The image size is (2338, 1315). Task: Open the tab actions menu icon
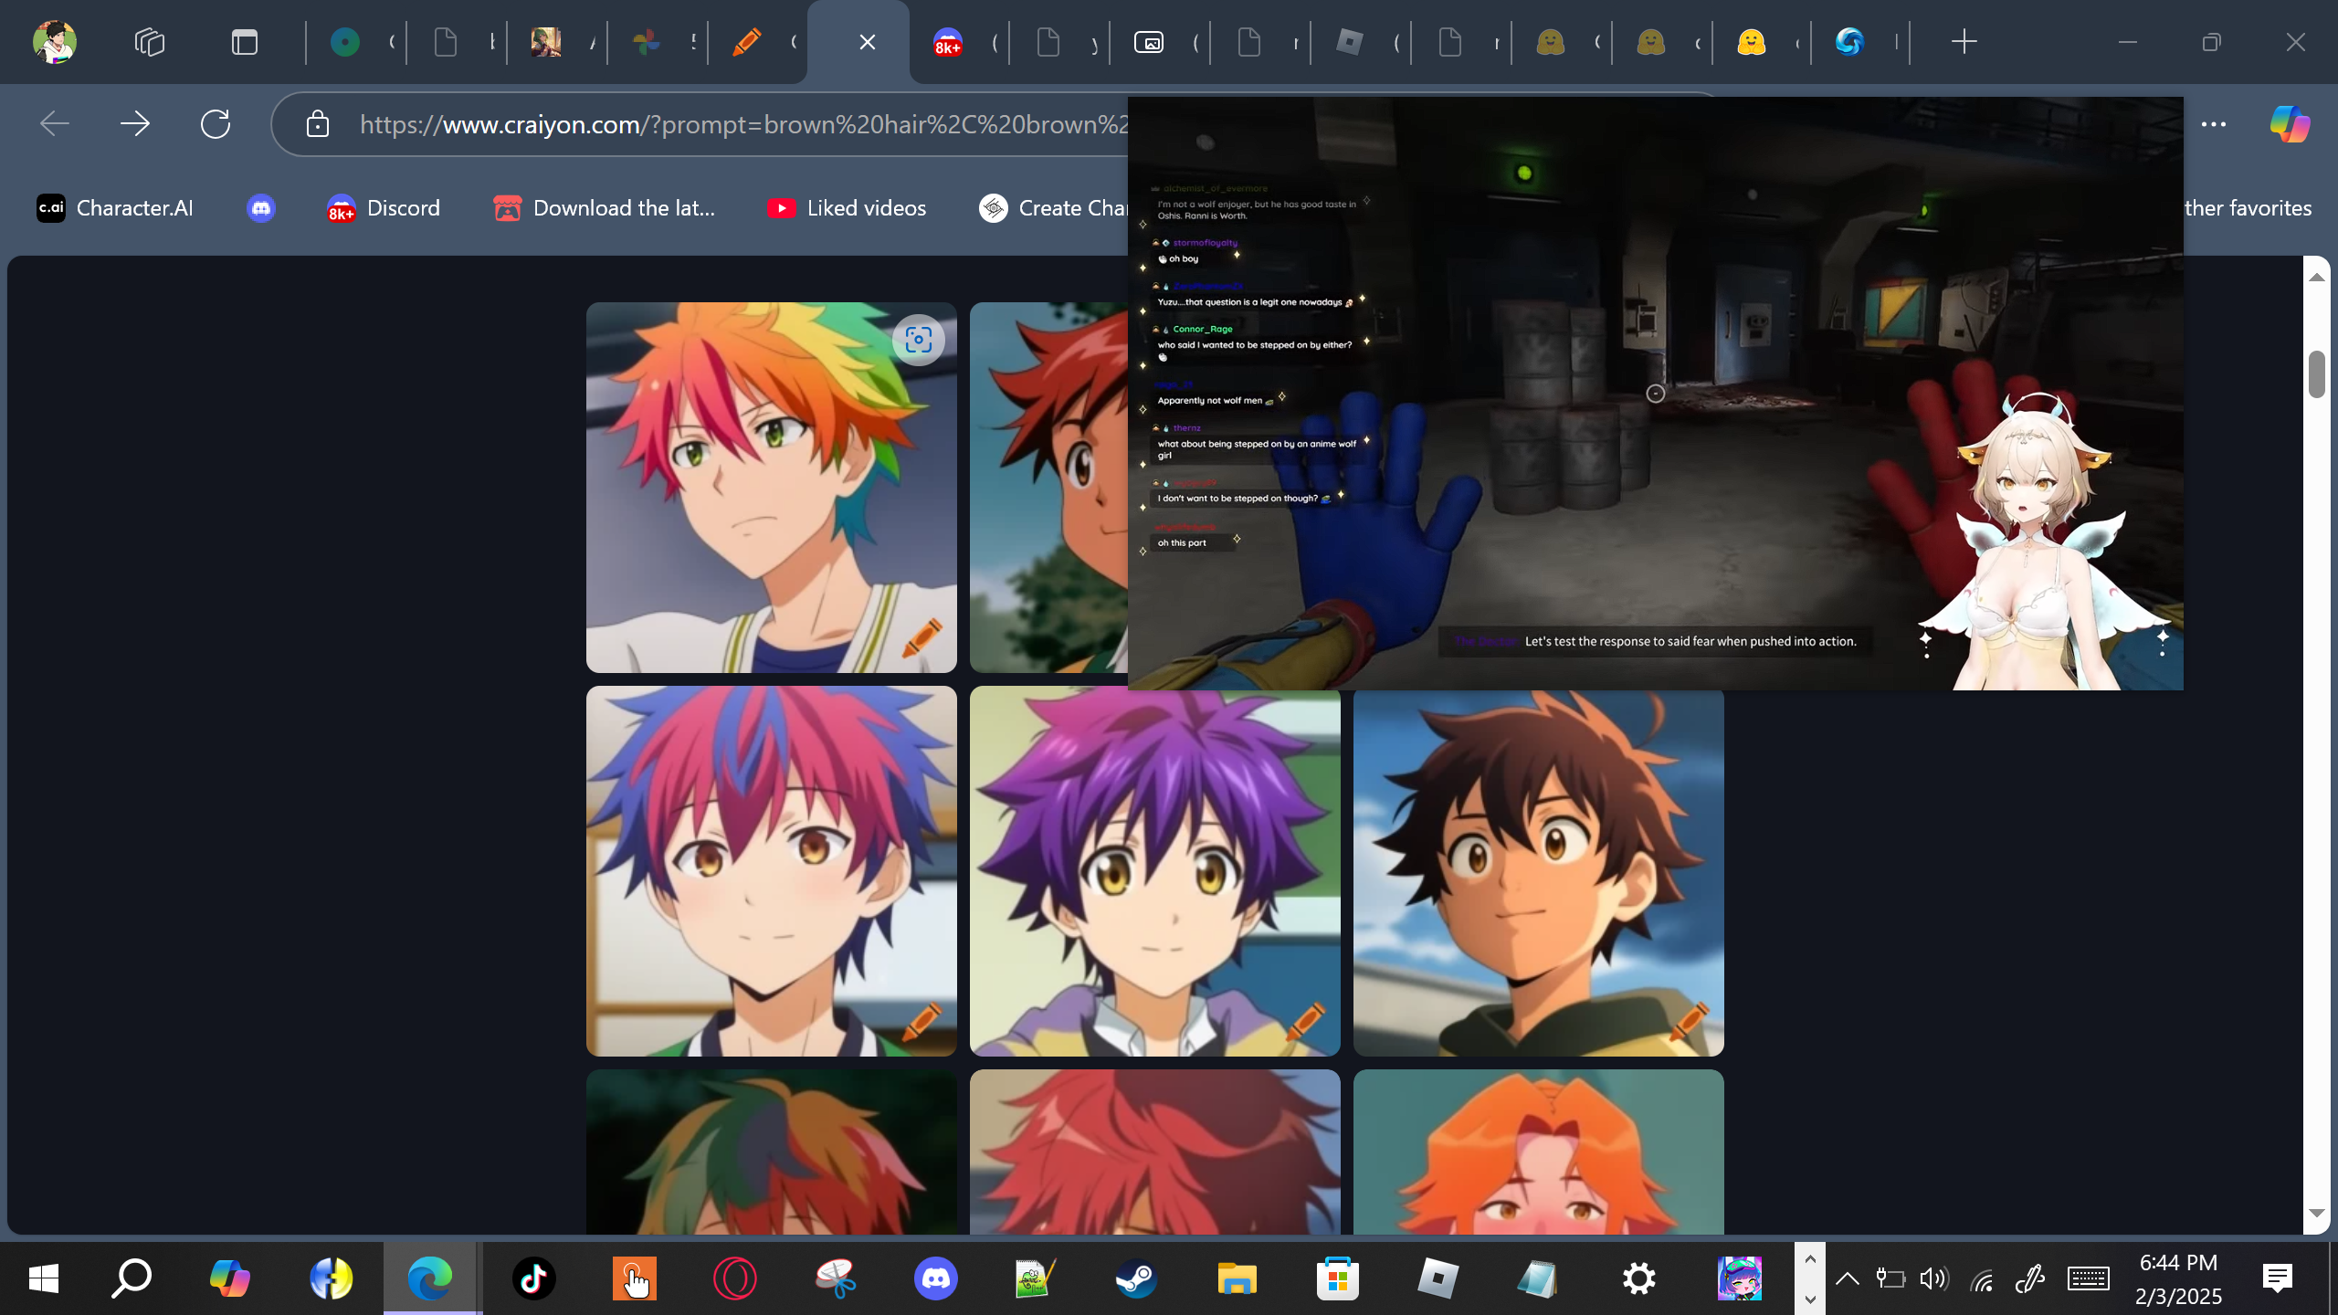[245, 42]
